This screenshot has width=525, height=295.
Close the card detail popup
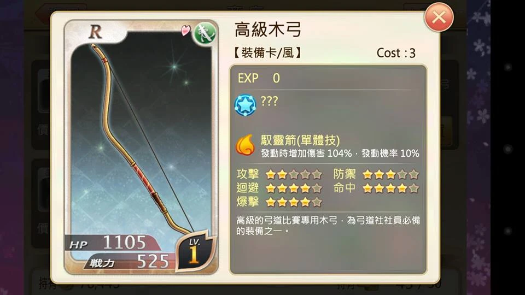tap(439, 17)
